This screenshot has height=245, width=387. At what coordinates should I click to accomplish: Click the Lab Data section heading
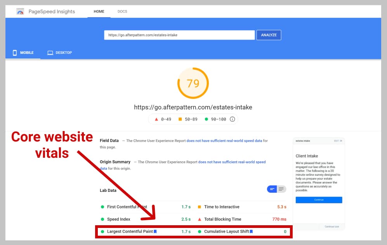coord(108,190)
